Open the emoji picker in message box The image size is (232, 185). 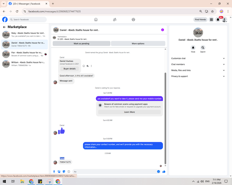point(158,172)
